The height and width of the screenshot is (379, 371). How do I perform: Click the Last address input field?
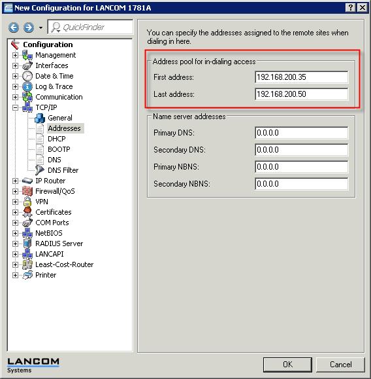[302, 94]
